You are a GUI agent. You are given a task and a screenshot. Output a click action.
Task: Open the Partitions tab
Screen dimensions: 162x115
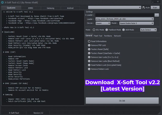click(x=108, y=36)
